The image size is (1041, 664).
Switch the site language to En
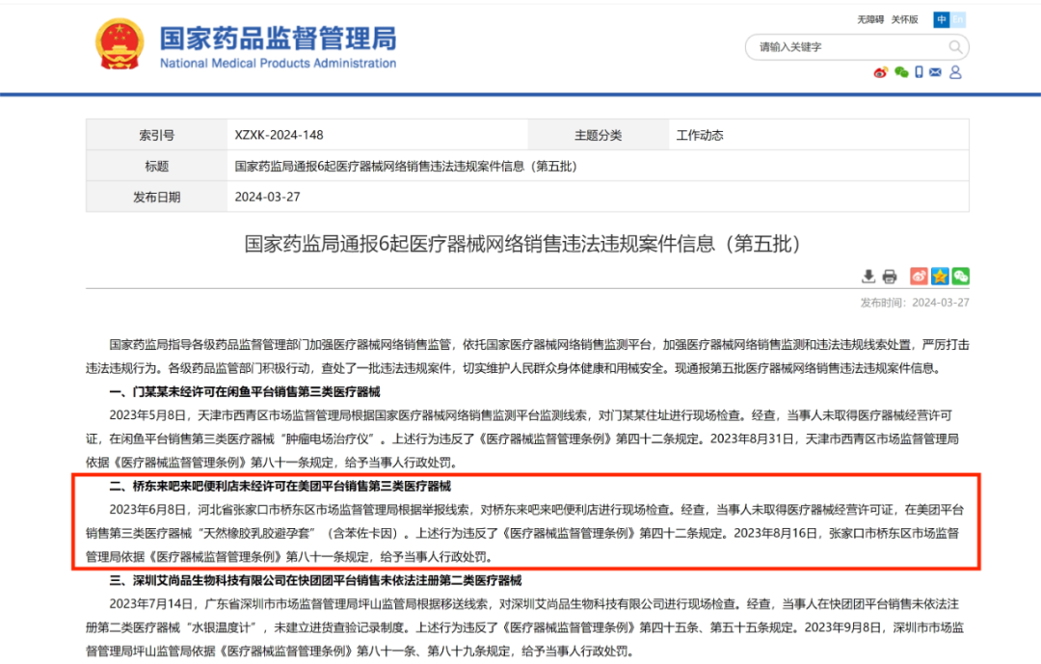957,19
